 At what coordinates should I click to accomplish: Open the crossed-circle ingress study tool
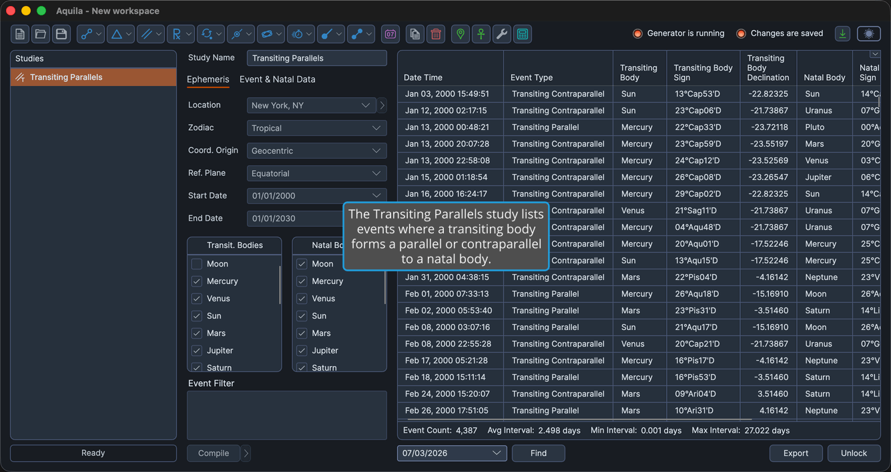point(241,34)
